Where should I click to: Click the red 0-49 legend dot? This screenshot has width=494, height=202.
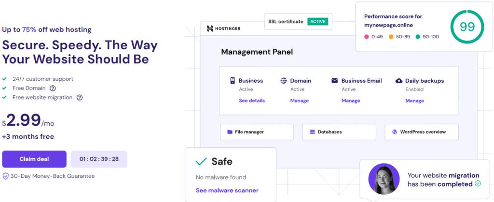pyautogui.click(x=367, y=37)
